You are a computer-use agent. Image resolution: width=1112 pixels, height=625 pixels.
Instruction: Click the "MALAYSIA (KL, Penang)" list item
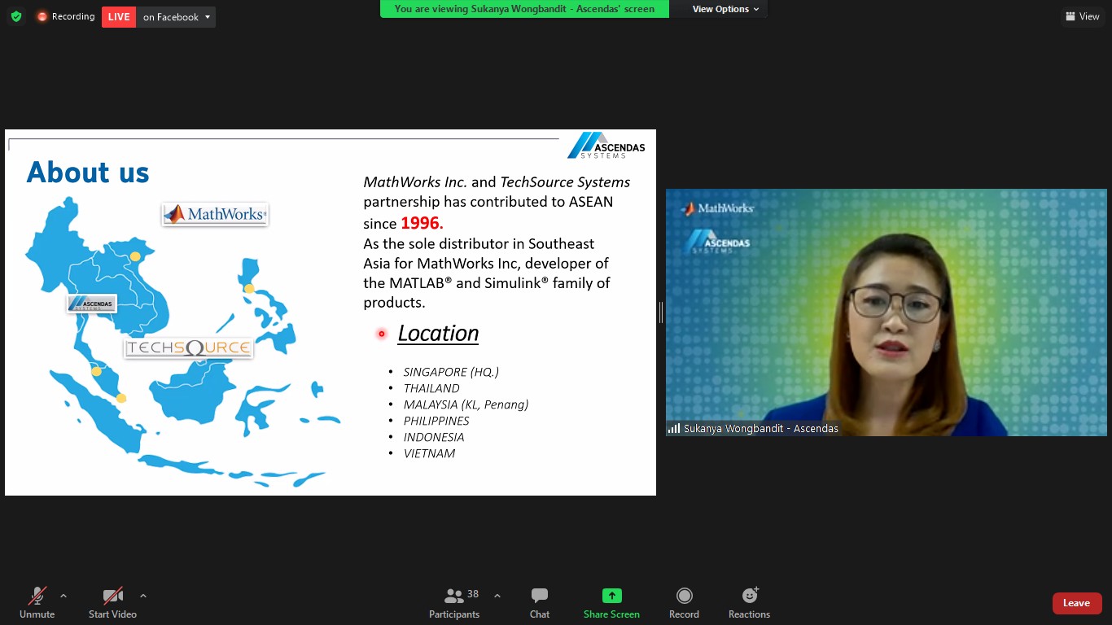click(x=466, y=404)
